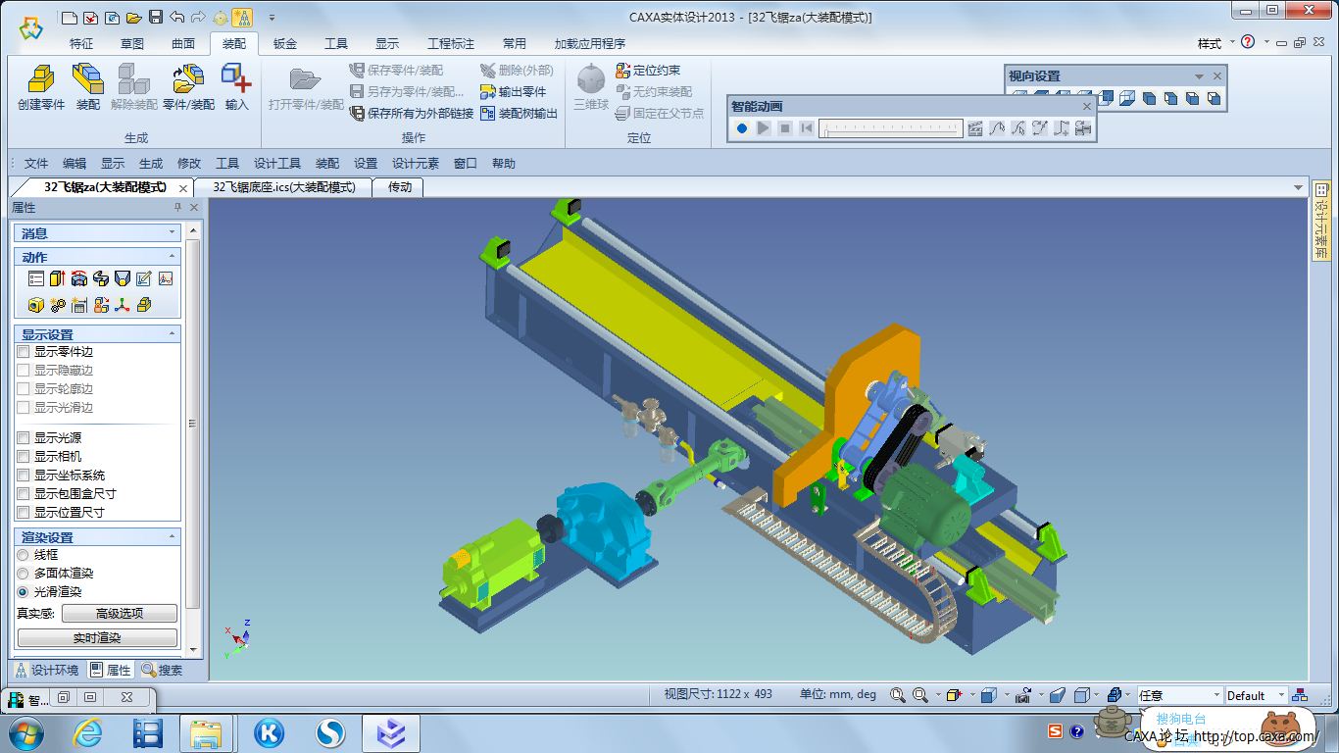Open the 帮助 menu
The image size is (1339, 753).
tap(504, 164)
